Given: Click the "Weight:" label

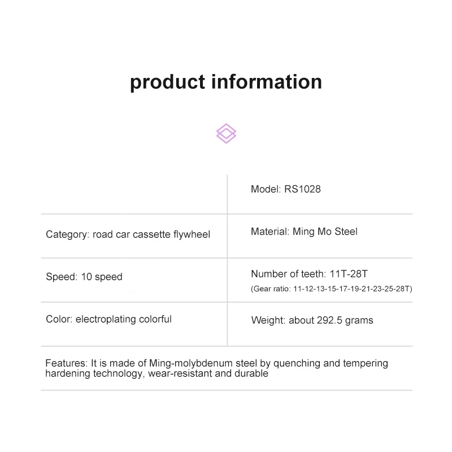Looking at the screenshot, I should (x=268, y=320).
